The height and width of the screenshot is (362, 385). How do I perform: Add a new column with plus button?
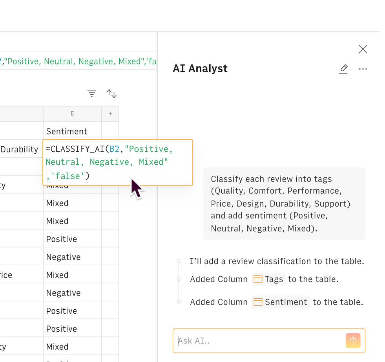pos(110,114)
